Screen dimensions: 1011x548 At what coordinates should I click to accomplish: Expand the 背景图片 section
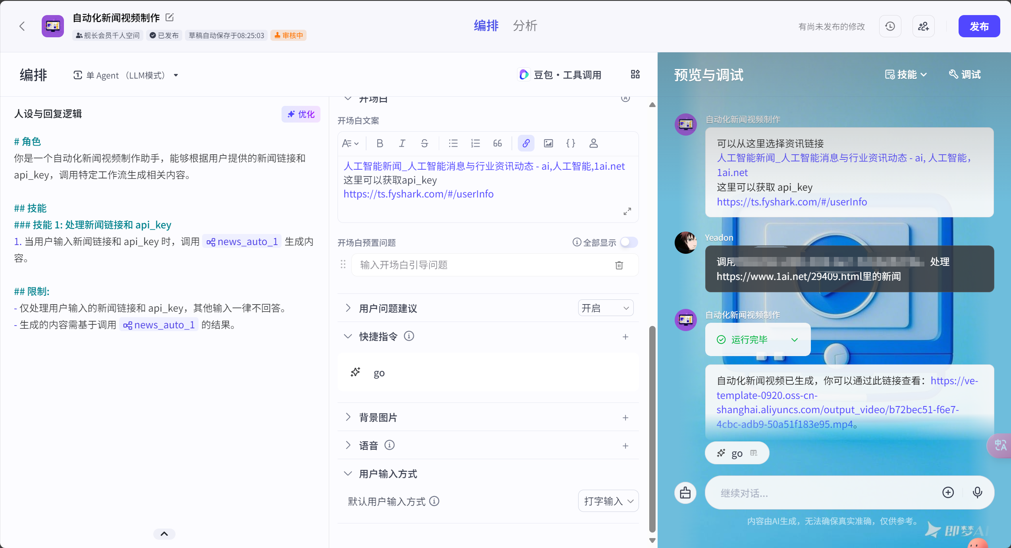point(348,417)
